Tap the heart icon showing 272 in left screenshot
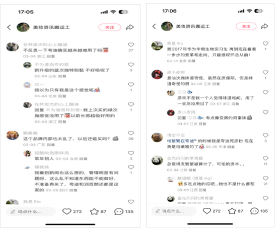The image size is (279, 231). pos(66,211)
